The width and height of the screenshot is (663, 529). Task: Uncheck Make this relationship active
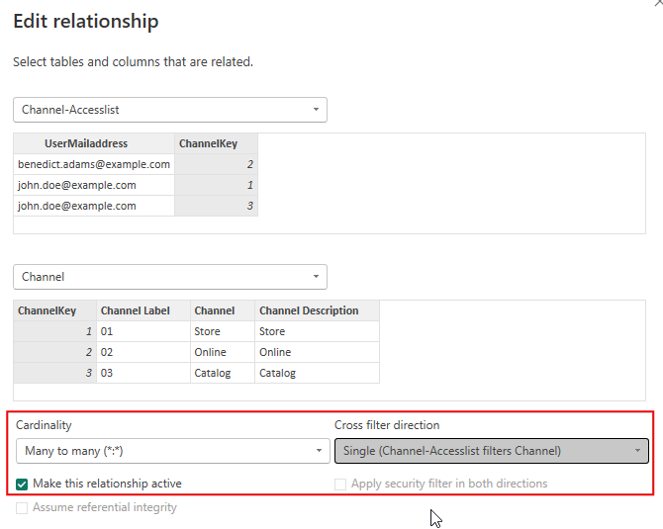tap(23, 484)
